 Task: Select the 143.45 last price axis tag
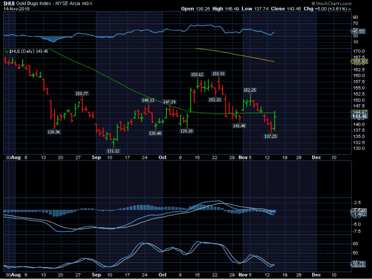360,116
